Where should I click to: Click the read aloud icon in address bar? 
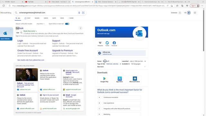click(167, 6)
